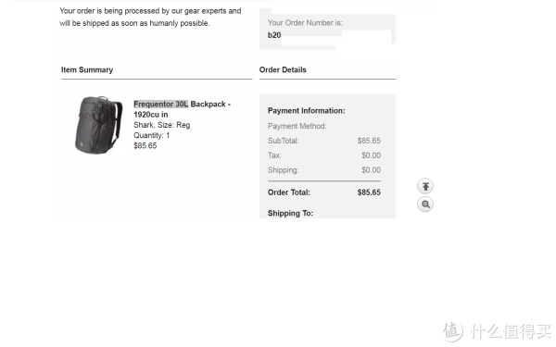Open the Frequentor 30L Backpack title link
This screenshot has width=556, height=347.
click(x=182, y=109)
